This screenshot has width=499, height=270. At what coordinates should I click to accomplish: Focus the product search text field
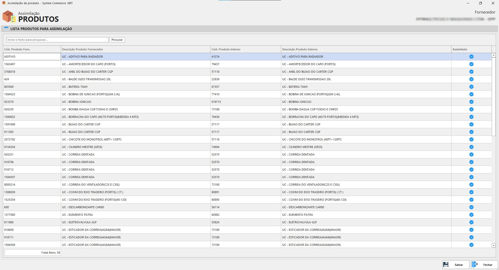pyautogui.click(x=57, y=40)
